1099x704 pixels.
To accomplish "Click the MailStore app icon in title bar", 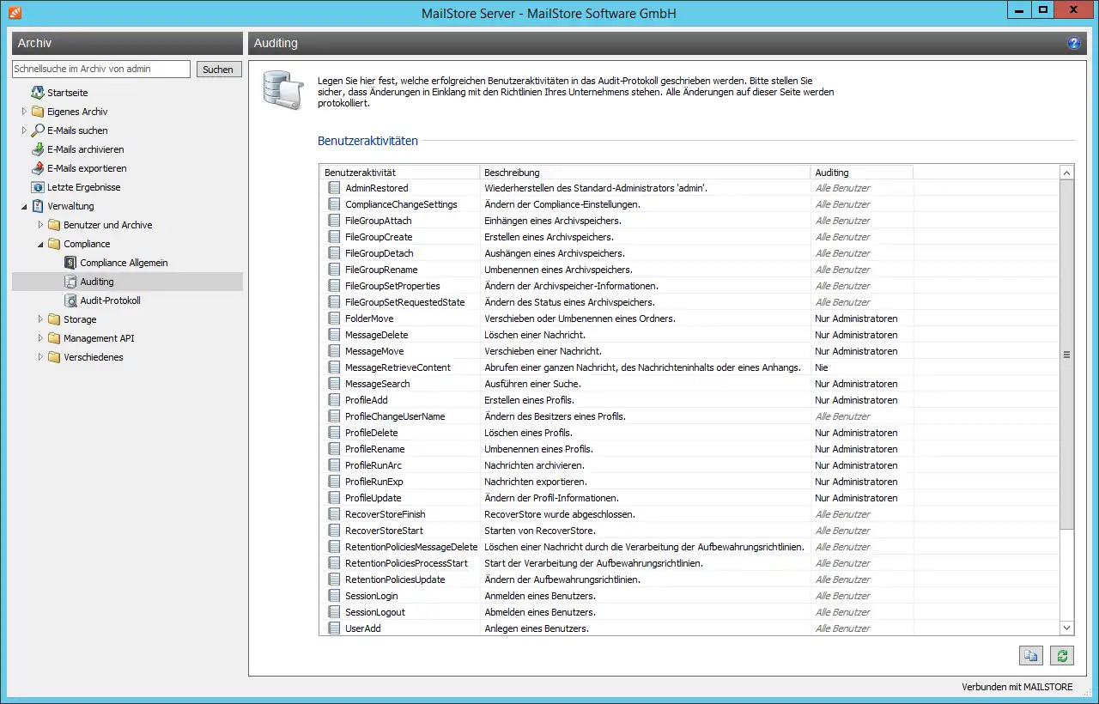I will tap(14, 12).
